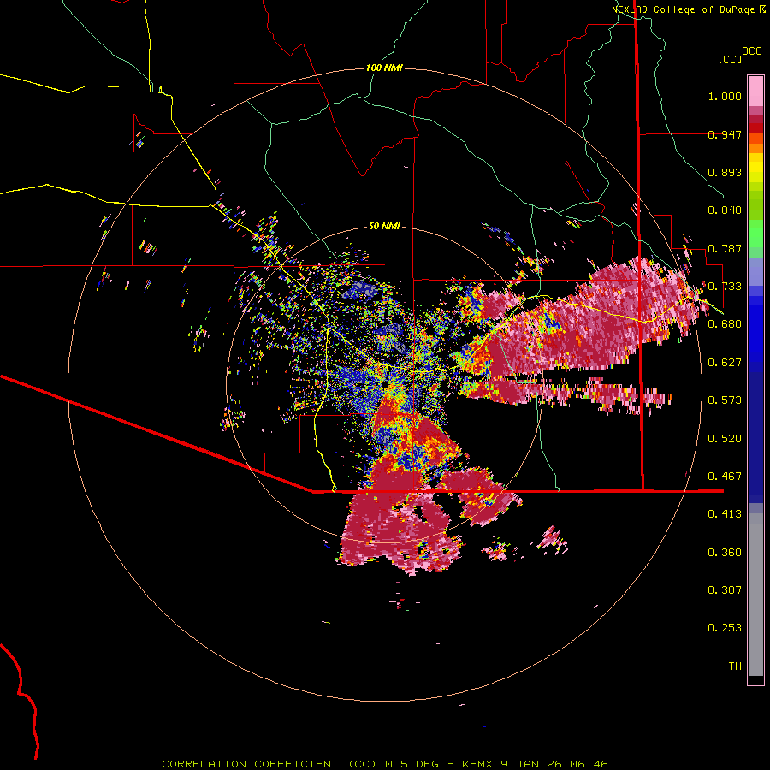Click the KEMX radar site identifier

click(x=477, y=764)
